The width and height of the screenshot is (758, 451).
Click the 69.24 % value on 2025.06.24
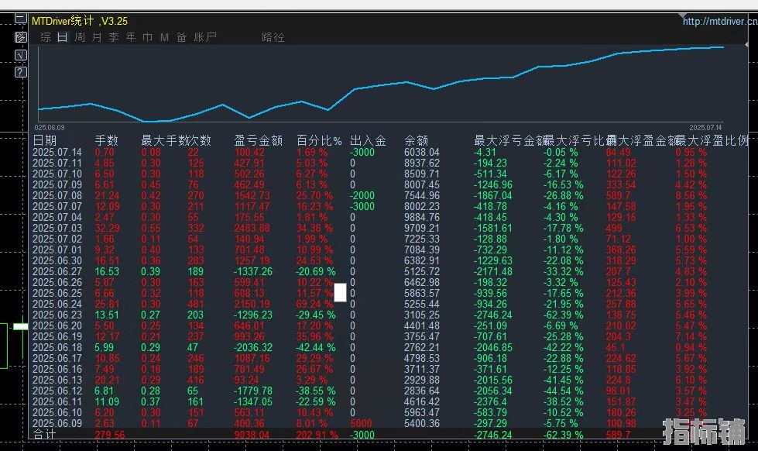pos(314,304)
